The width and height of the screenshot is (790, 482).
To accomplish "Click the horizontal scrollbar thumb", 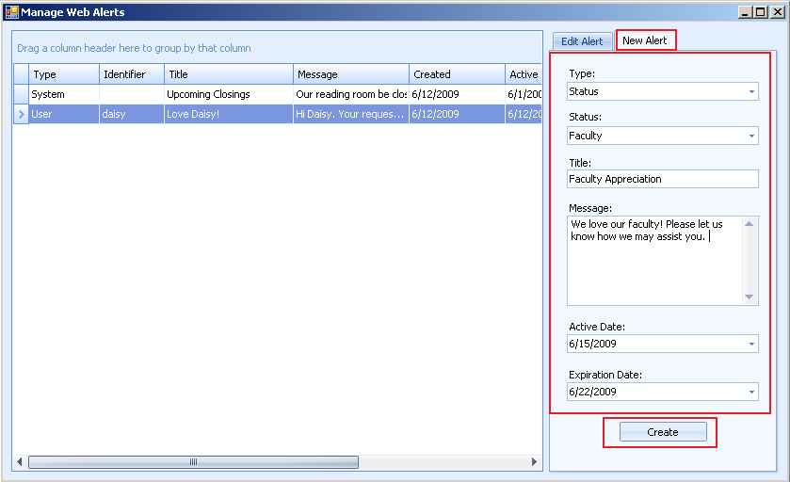I will point(193,462).
